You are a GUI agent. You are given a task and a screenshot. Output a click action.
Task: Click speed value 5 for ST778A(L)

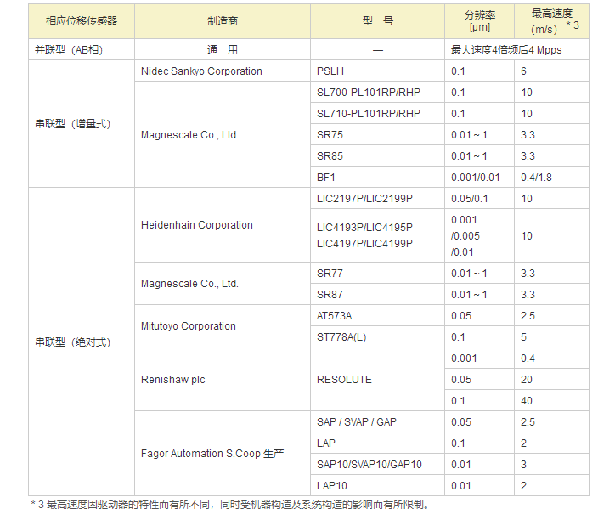click(x=551, y=336)
